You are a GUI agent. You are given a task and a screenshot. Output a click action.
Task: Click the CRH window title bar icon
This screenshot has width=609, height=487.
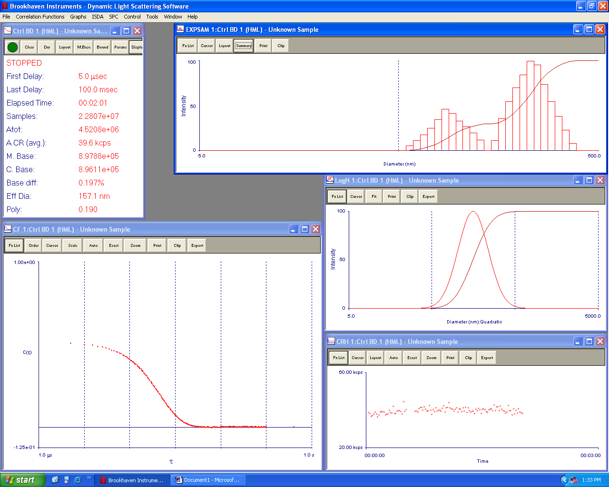[331, 341]
